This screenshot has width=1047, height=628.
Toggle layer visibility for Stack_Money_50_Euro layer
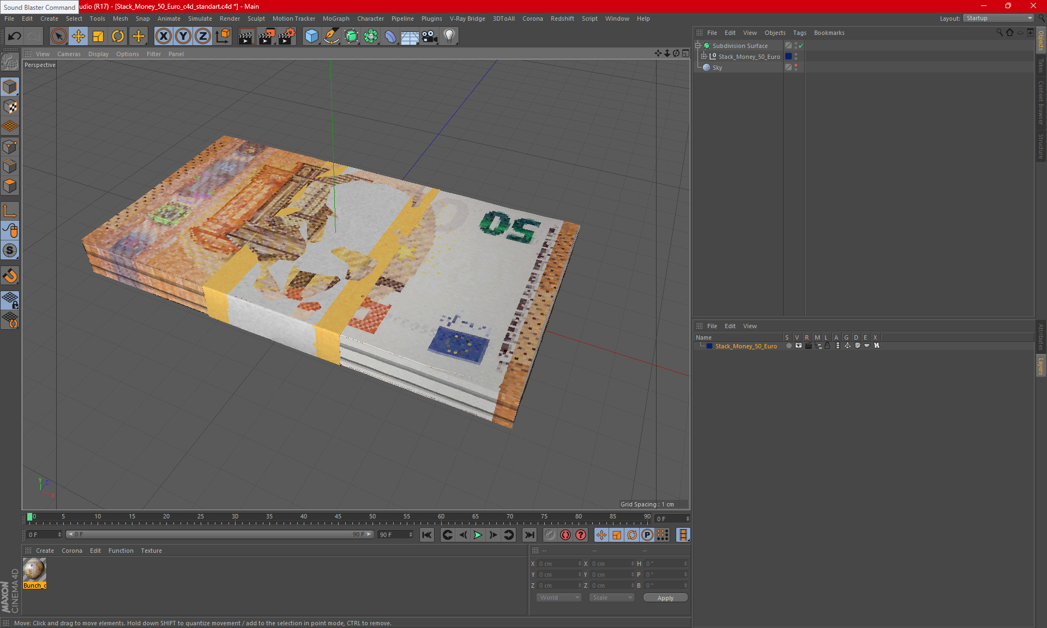[798, 346]
